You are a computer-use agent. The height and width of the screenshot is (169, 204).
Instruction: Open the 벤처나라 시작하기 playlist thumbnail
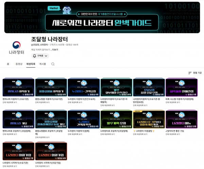(18, 87)
